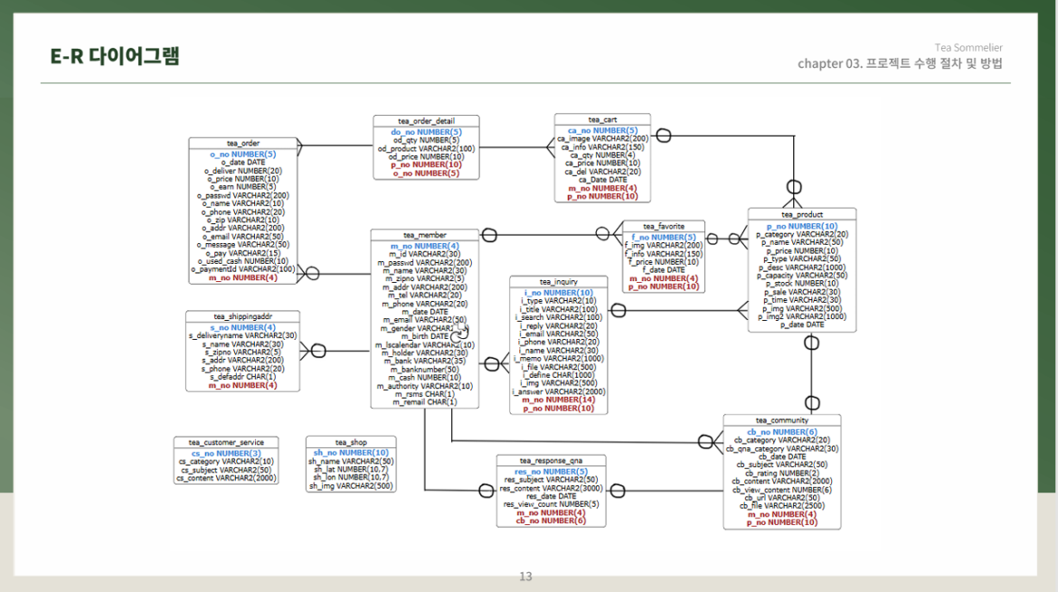This screenshot has width=1058, height=592.
Task: Click "cs_content VARCHAR2(2000)" in tea_customer_service
Action: point(226,479)
